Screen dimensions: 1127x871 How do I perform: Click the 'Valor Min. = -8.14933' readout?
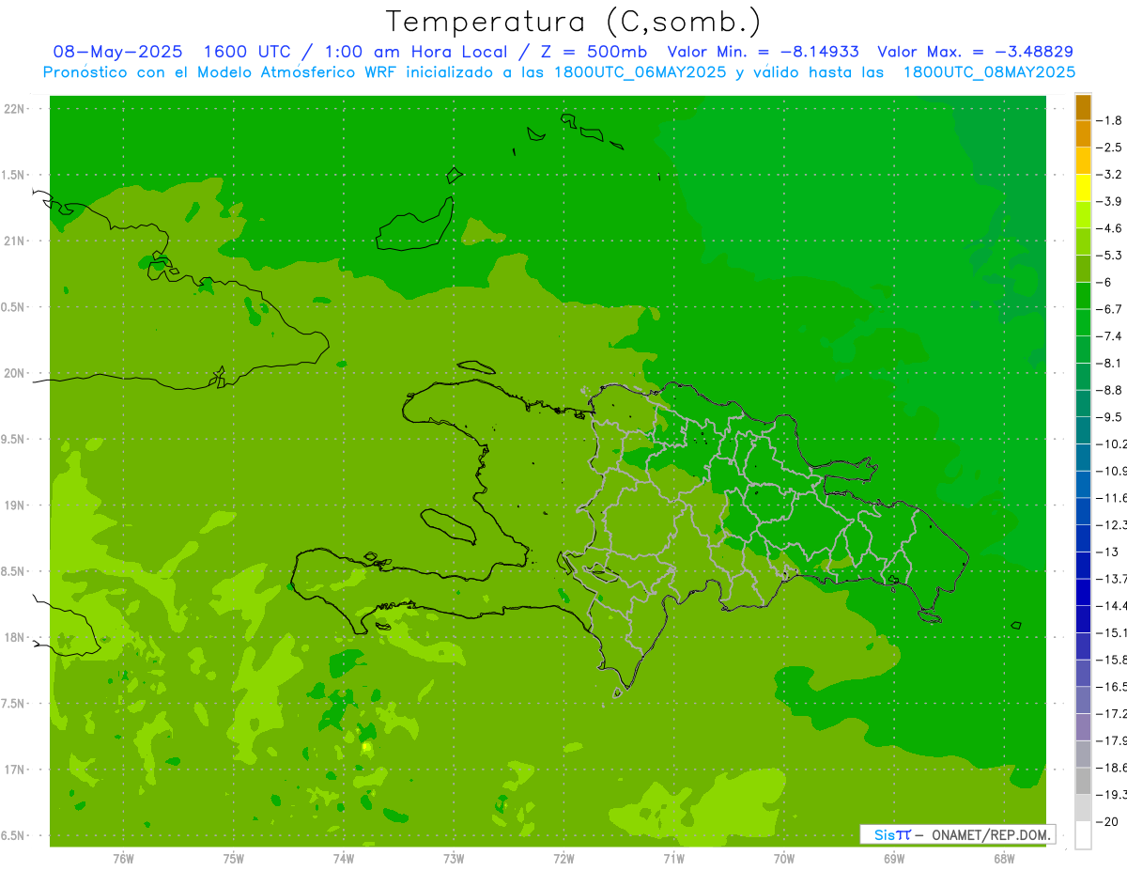click(763, 52)
